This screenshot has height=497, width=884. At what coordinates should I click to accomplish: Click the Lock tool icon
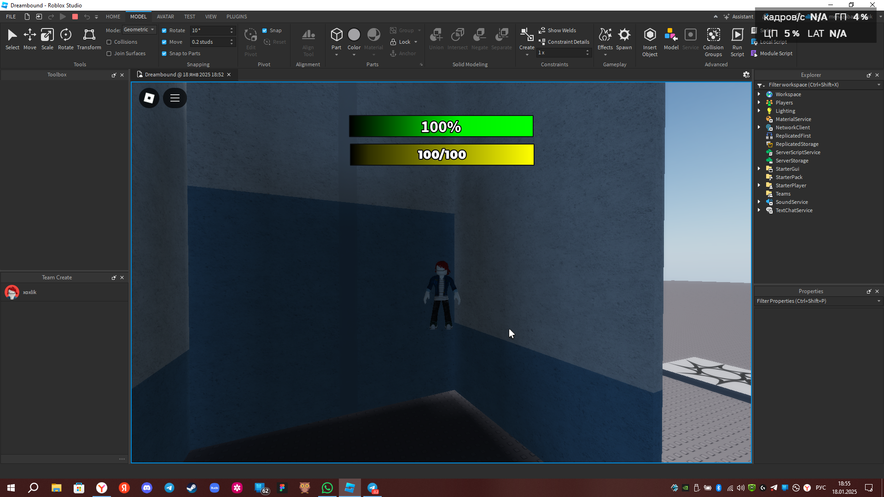[394, 42]
